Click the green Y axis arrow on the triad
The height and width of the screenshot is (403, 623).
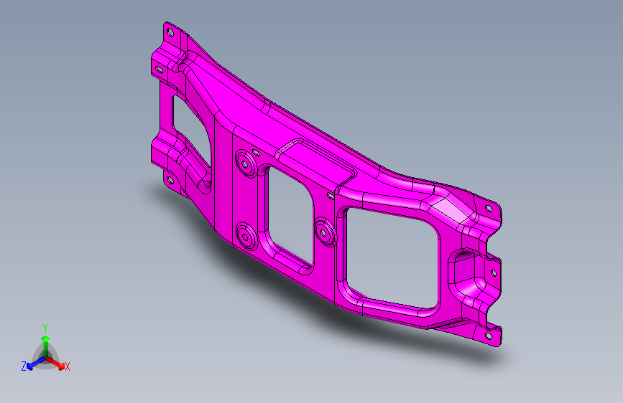point(46,346)
